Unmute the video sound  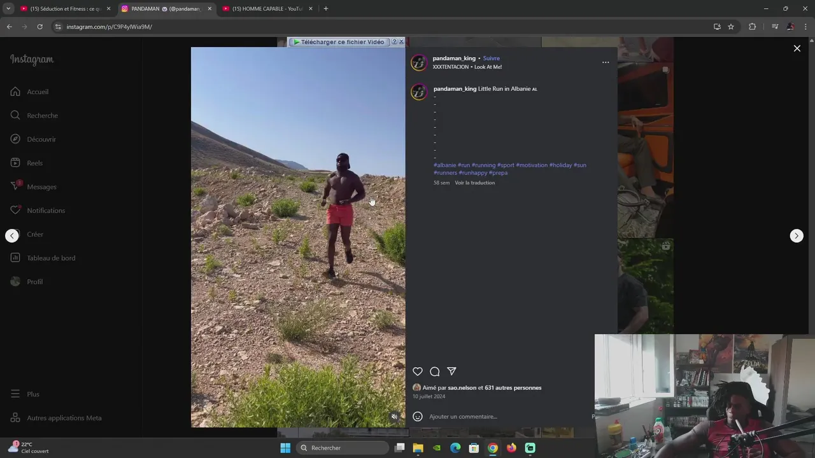pyautogui.click(x=394, y=417)
